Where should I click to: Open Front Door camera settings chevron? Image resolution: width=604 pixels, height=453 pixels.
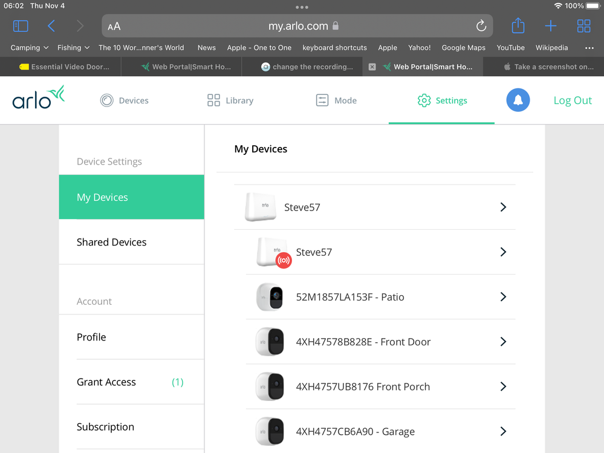click(503, 342)
